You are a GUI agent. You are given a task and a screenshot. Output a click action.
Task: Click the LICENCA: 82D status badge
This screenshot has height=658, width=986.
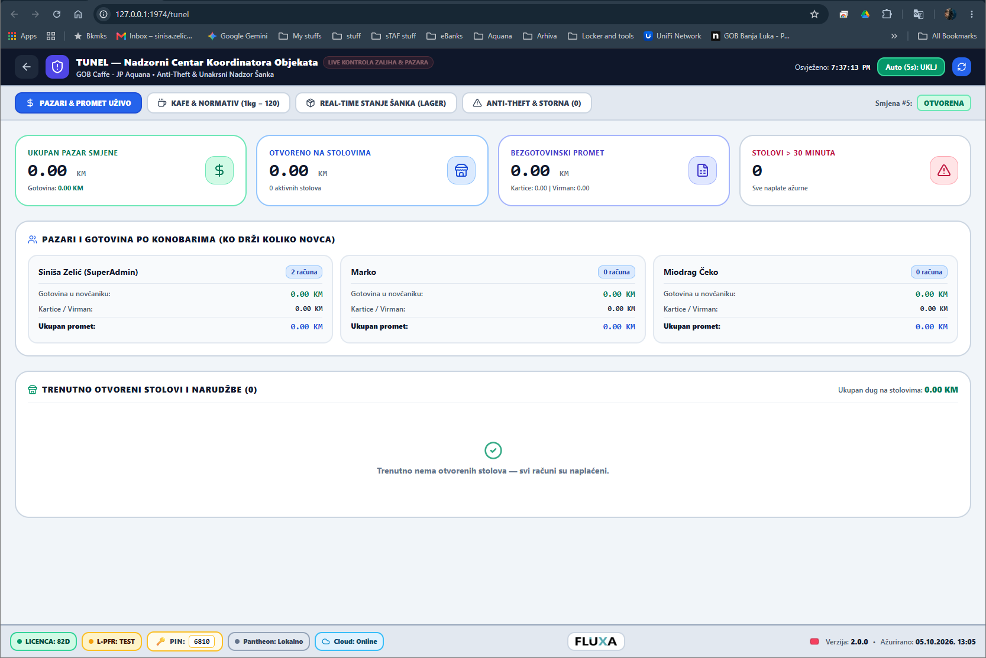tap(44, 641)
